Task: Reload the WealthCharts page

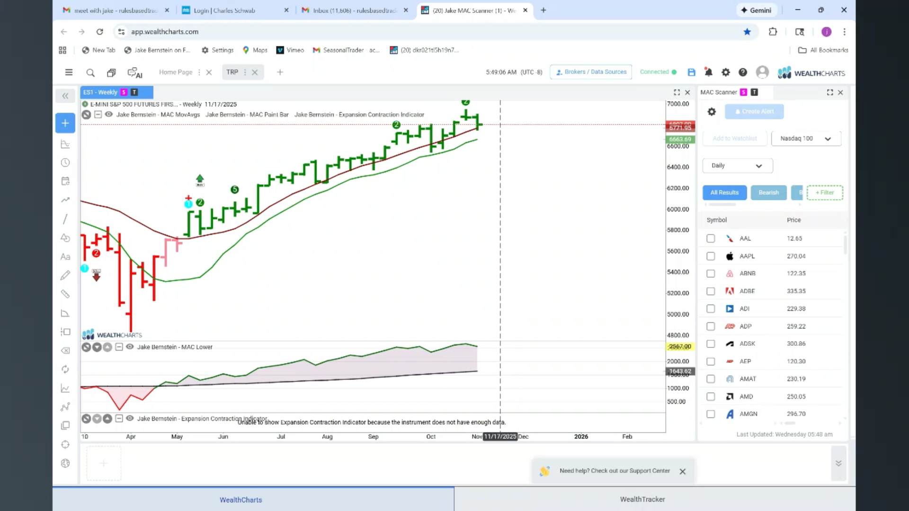Action: [99, 32]
